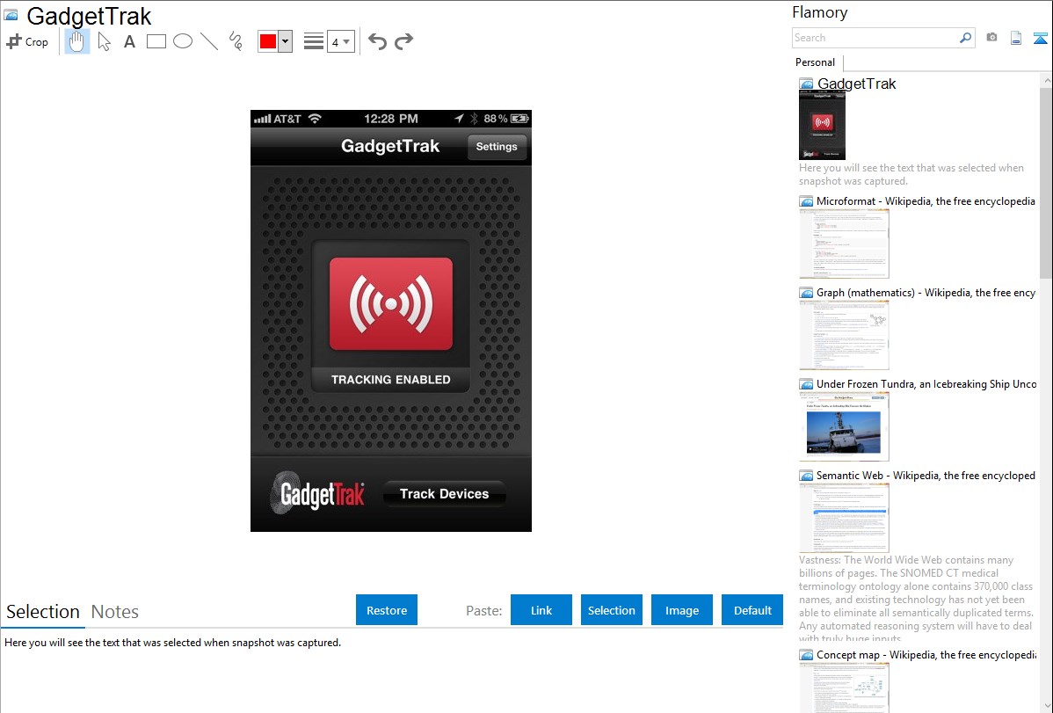The width and height of the screenshot is (1053, 713).
Task: Click the page document icon in Flamory panel
Action: (x=1016, y=38)
